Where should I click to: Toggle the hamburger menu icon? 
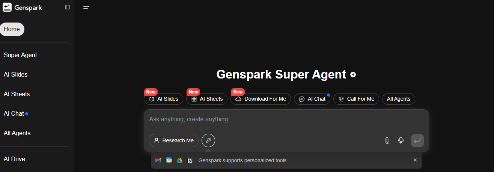pyautogui.click(x=86, y=8)
